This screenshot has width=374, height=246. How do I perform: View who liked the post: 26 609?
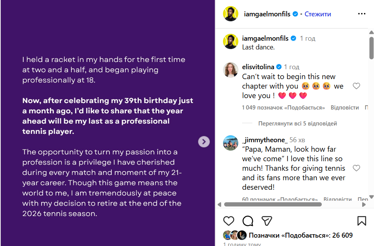click(x=300, y=235)
